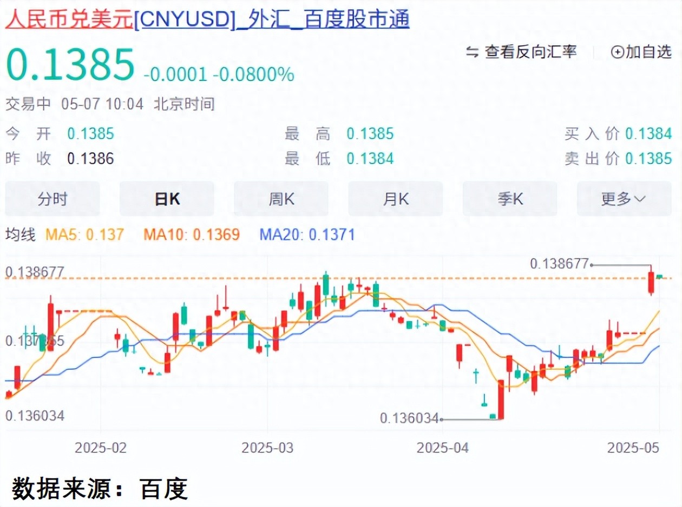
Task: Open the 月K chart tab
Action: point(396,199)
